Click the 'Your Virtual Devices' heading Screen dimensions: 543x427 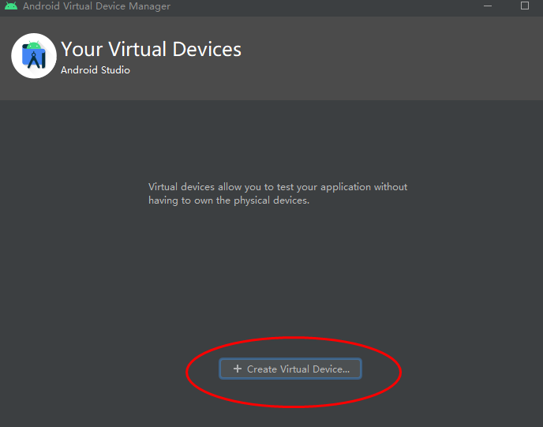(x=151, y=49)
